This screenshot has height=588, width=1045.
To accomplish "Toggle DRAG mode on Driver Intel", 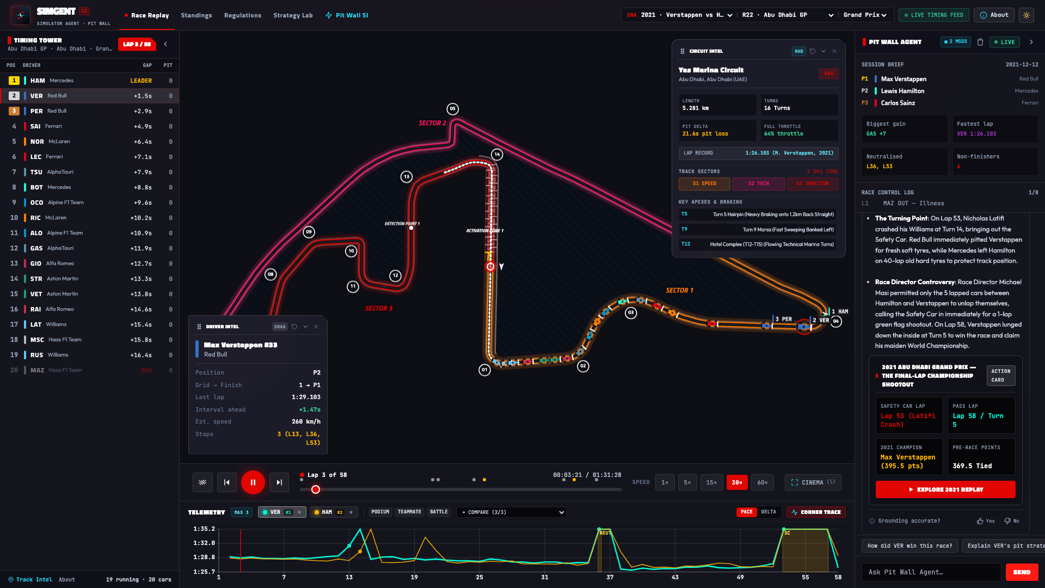I will [280, 327].
